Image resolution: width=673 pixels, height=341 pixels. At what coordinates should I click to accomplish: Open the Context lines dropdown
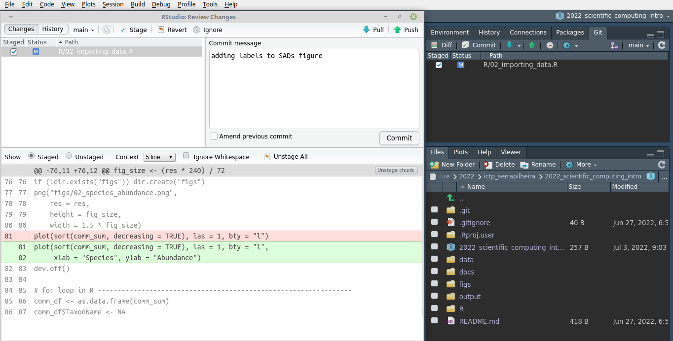(159, 157)
